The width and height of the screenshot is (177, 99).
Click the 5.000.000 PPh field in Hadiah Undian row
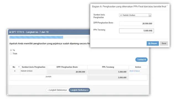[x=108, y=72]
